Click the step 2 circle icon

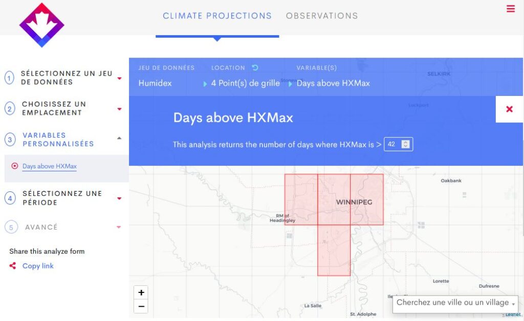pos(10,109)
